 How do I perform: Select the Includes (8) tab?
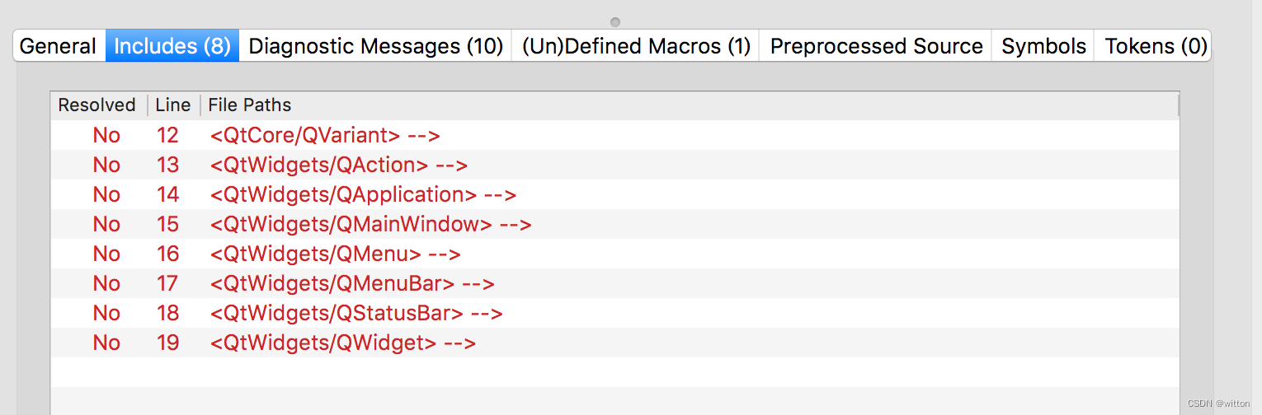pyautogui.click(x=172, y=46)
